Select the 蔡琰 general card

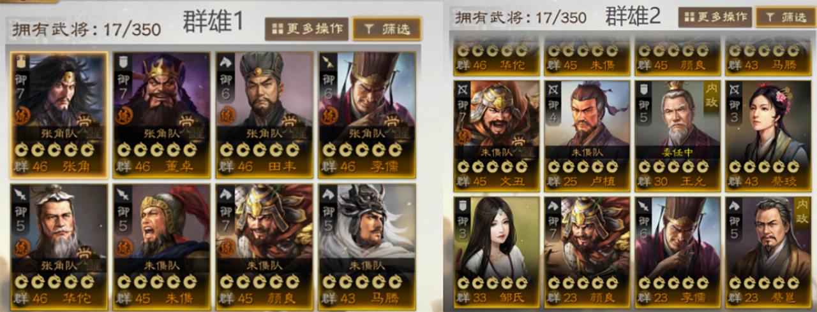(768, 135)
